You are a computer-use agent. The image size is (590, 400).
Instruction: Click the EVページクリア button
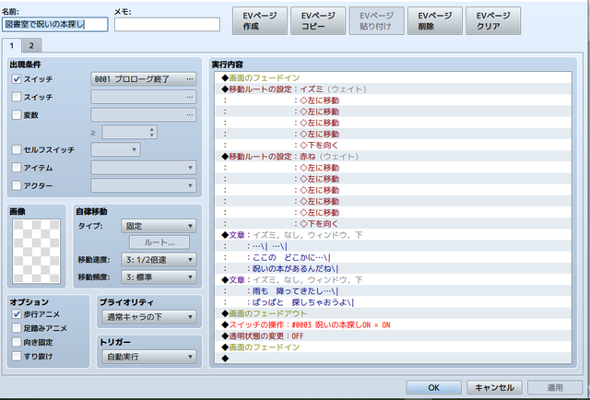(x=493, y=20)
